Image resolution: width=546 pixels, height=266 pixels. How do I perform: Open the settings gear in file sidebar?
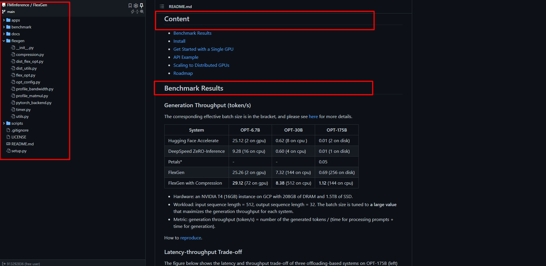(136, 5)
